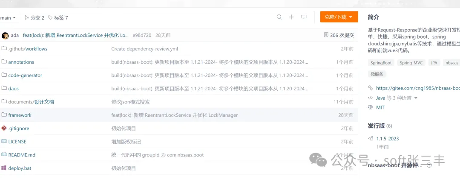Image resolution: width=460 pixels, height=179 pixels.
Task: Open the Web IDE monitor icon
Action: (x=304, y=17)
